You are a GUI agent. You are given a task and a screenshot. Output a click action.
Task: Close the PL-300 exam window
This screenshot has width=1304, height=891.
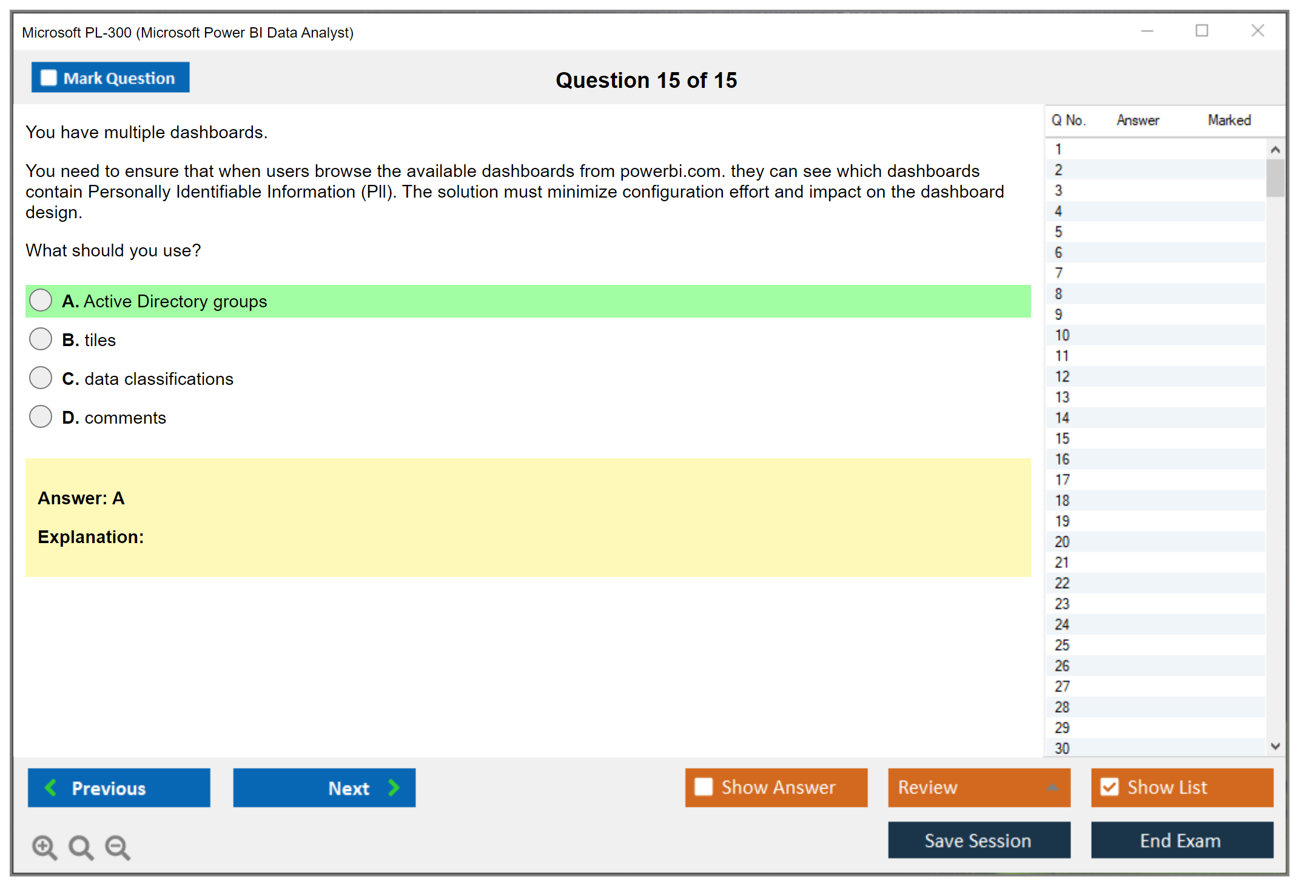point(1257,31)
